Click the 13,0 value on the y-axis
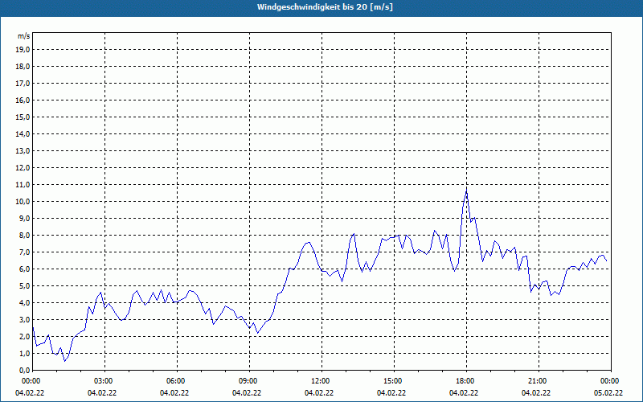This screenshot has width=643, height=402. coord(23,151)
